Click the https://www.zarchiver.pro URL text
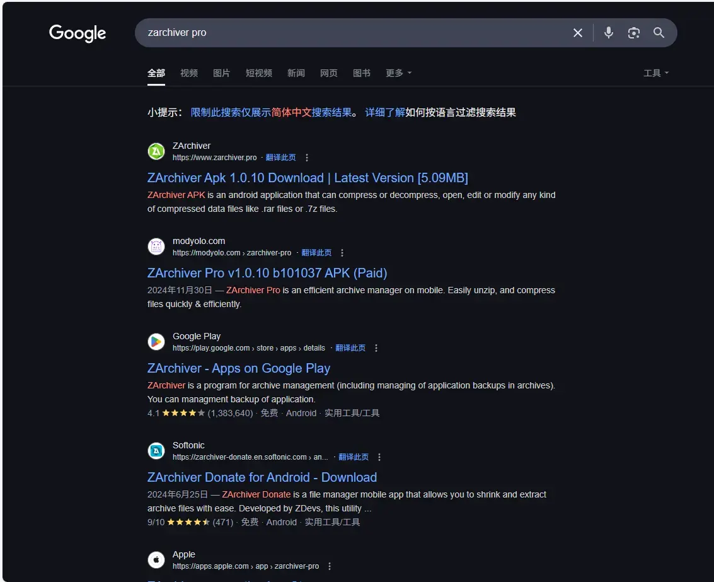This screenshot has height=582, width=714. tap(214, 158)
